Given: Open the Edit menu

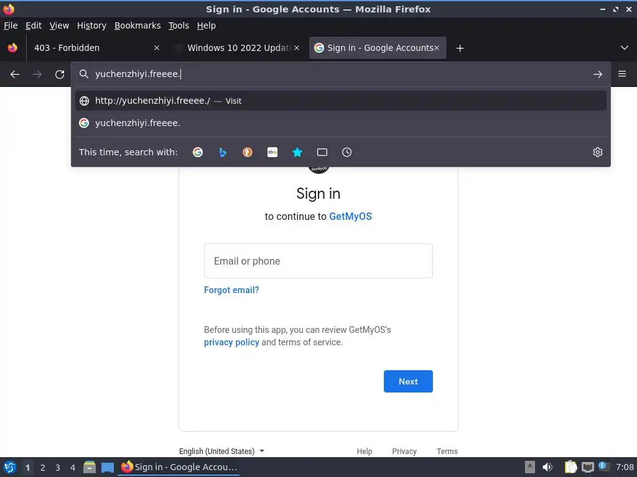Looking at the screenshot, I should [x=34, y=25].
